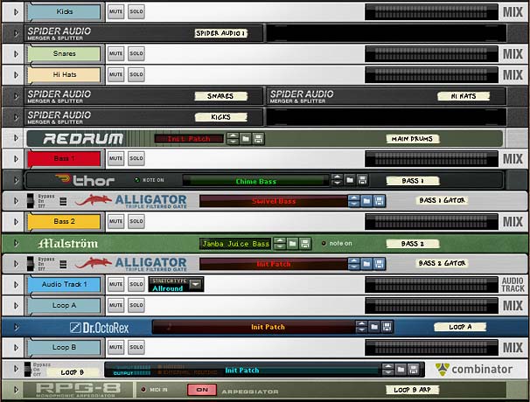530x402 pixels.
Task: Click the Malström save patch disk icon
Action: pos(305,243)
